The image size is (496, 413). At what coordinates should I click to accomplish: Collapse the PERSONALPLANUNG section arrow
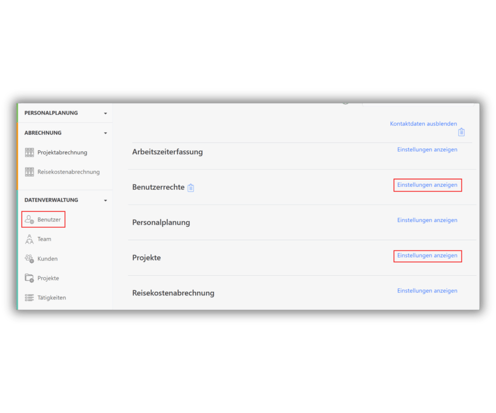tap(105, 114)
